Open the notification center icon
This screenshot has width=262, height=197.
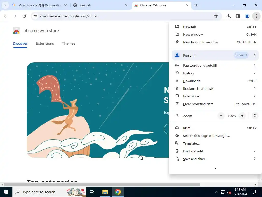(x=254, y=192)
